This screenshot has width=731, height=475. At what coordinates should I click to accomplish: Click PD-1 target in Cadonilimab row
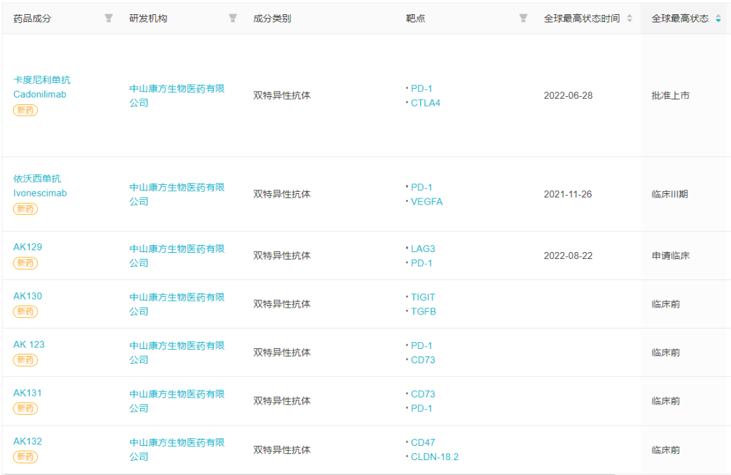click(x=422, y=89)
